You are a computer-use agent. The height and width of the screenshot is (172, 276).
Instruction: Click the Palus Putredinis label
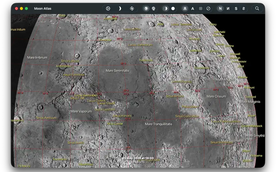(74, 75)
